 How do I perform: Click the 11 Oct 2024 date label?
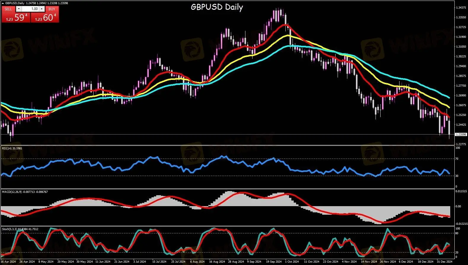[x=312, y=262]
